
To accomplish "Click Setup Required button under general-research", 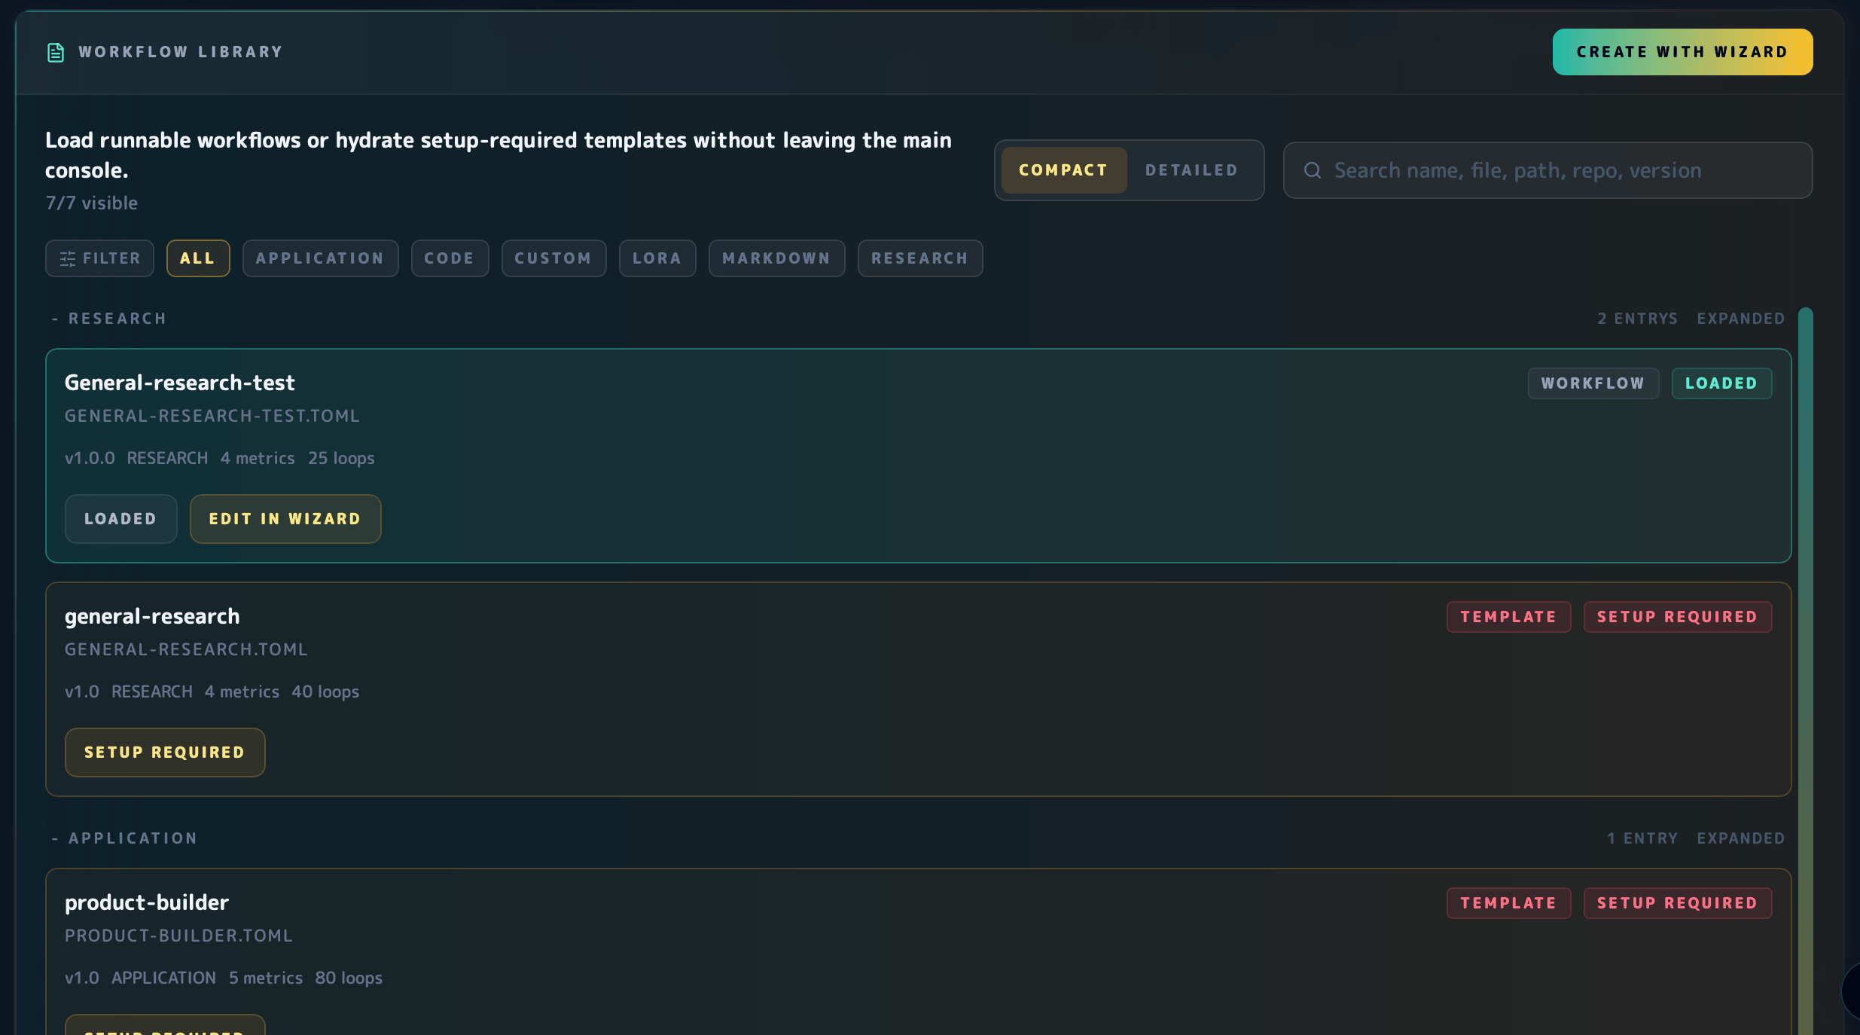I will click(164, 753).
